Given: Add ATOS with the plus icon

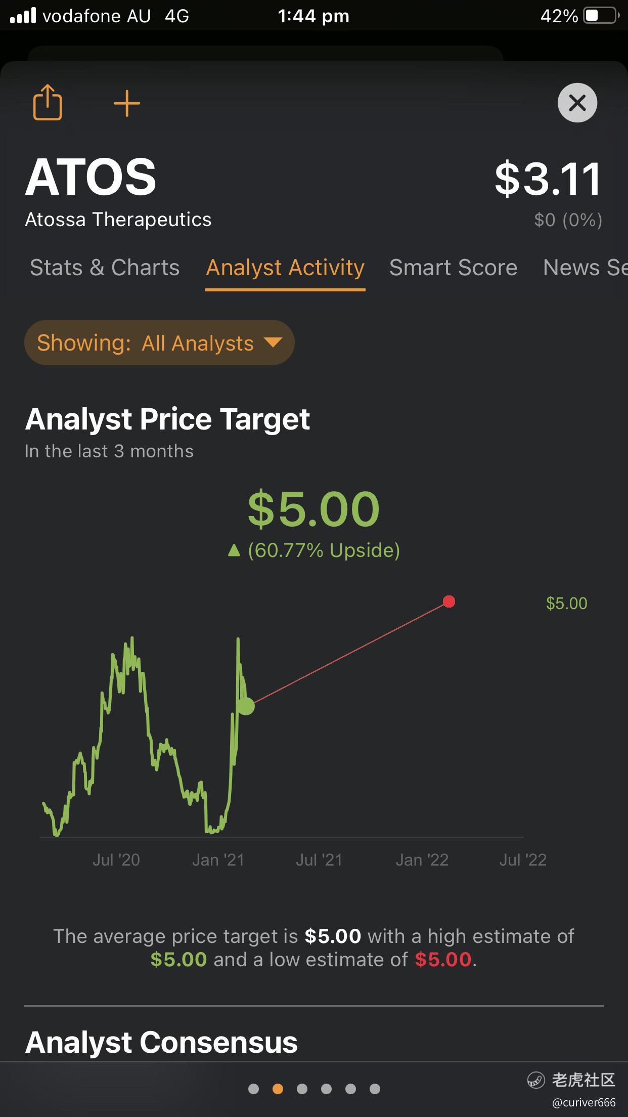Looking at the screenshot, I should pyautogui.click(x=127, y=103).
